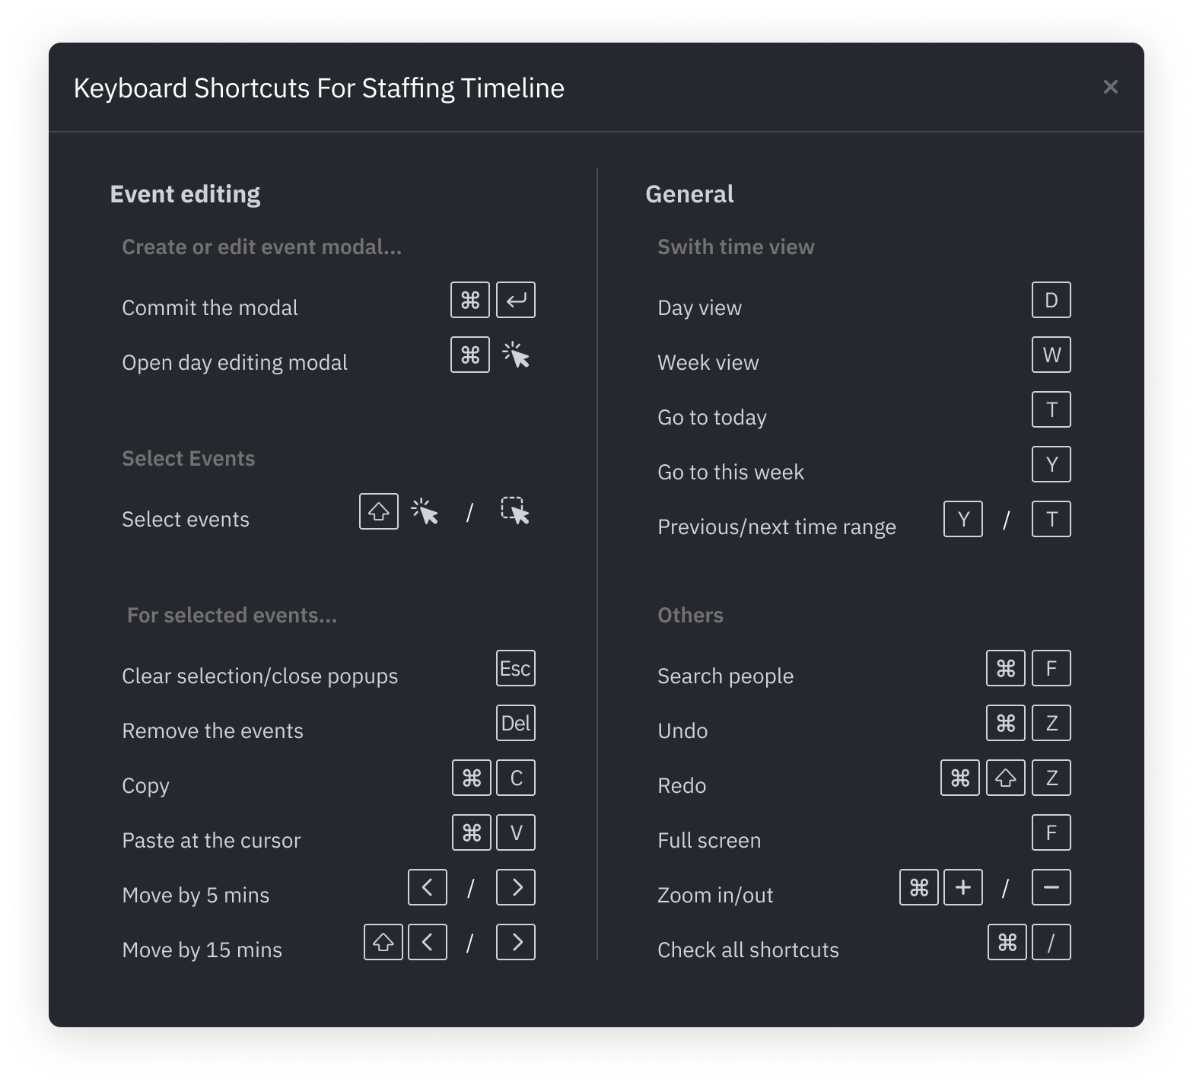Click the Shift key icon in Select events row
Screen dimensions: 1193x1082
click(379, 511)
